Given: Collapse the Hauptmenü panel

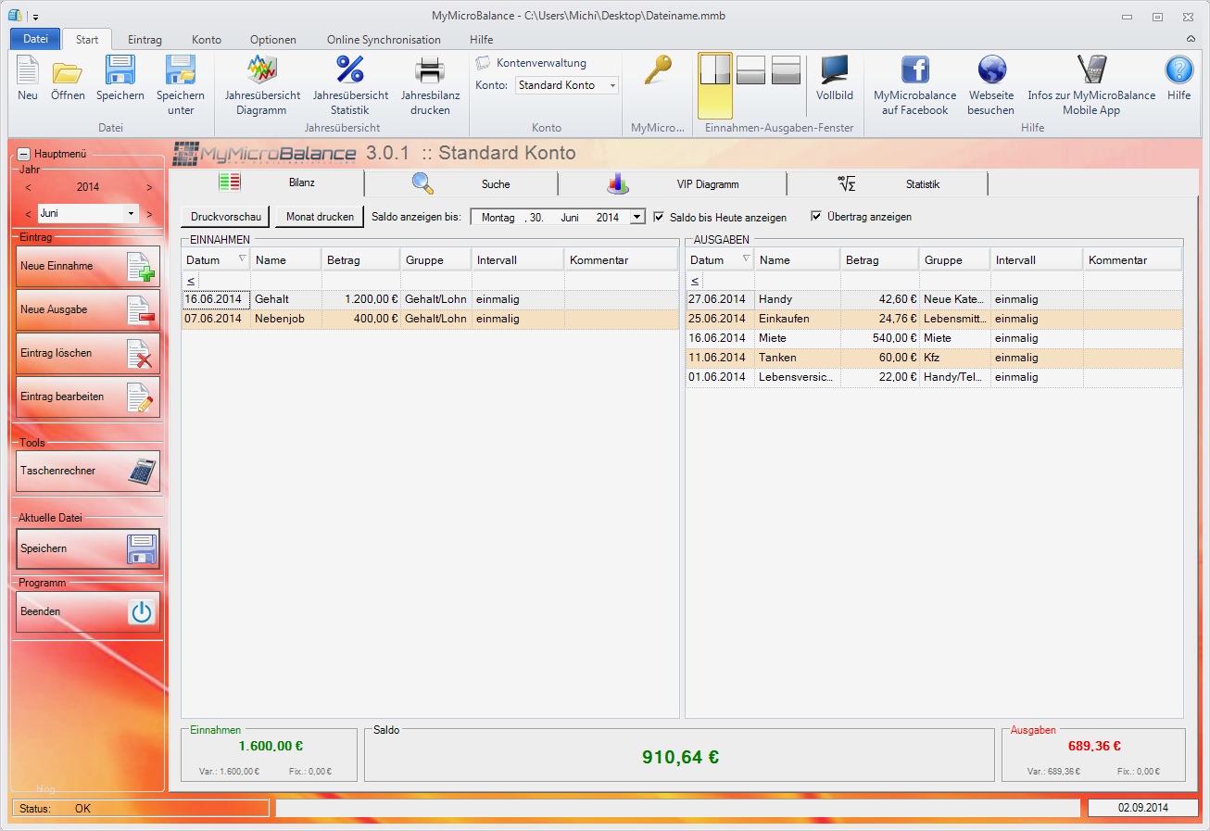Looking at the screenshot, I should [24, 155].
